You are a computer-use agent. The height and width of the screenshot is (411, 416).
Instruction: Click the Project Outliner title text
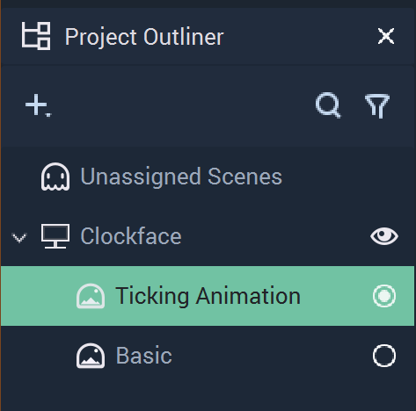pos(144,37)
